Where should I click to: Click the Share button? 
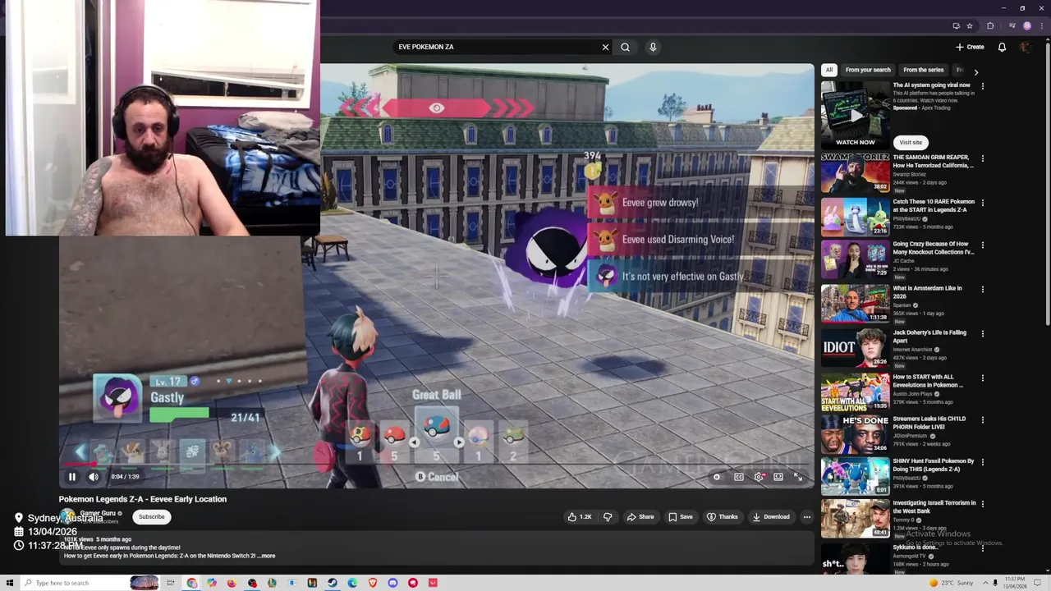point(640,517)
